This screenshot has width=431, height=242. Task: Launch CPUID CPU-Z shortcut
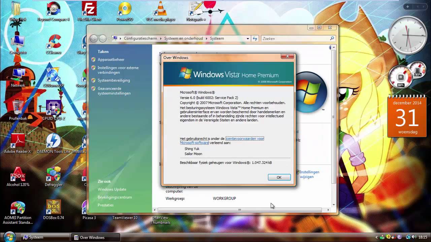(x=53, y=110)
